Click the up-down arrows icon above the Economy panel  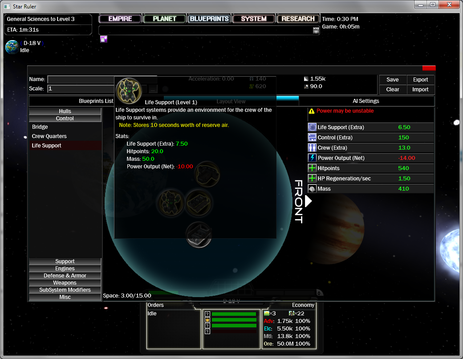pos(319,293)
